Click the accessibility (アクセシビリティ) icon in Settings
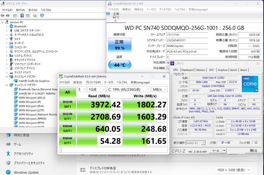Viewport: 264px width, 175px height. click(x=8, y=153)
